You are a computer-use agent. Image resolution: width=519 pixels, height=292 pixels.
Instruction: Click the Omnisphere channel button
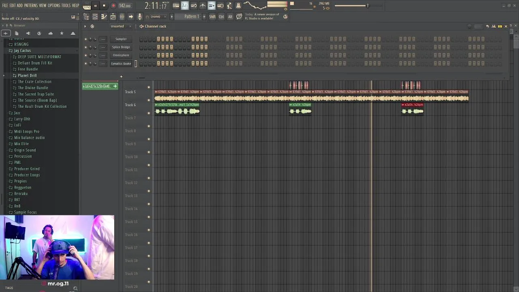pyautogui.click(x=121, y=55)
